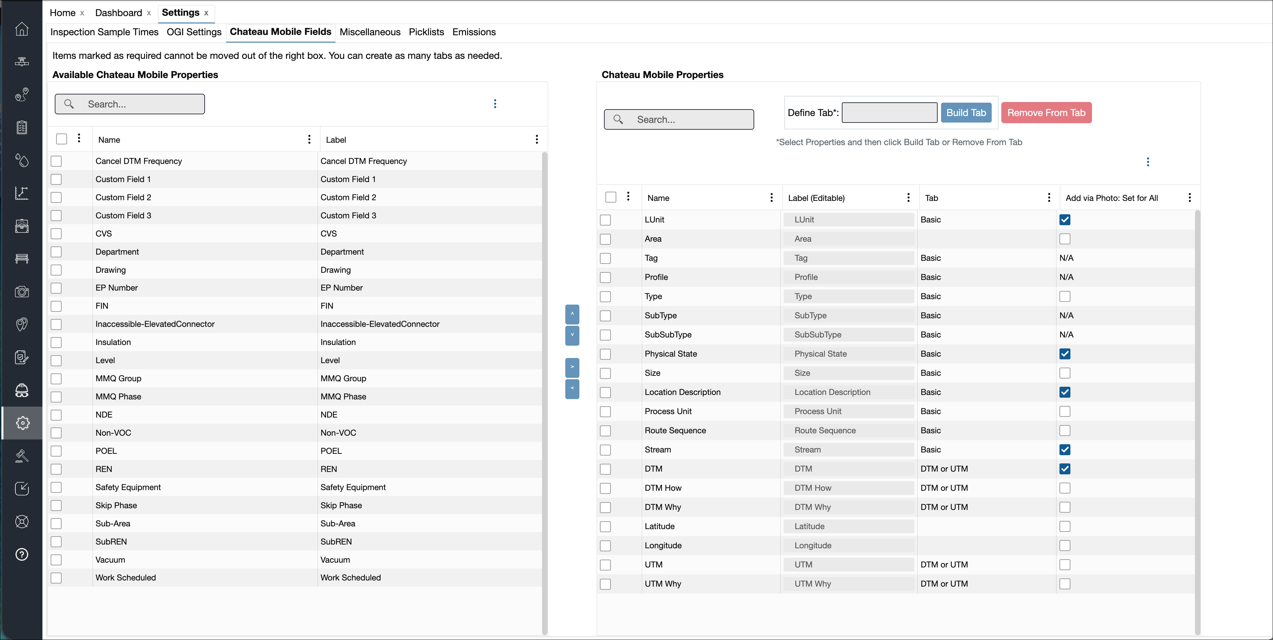1273x640 pixels.
Task: Click the Chateau Mobile Properties search box
Action: click(679, 119)
